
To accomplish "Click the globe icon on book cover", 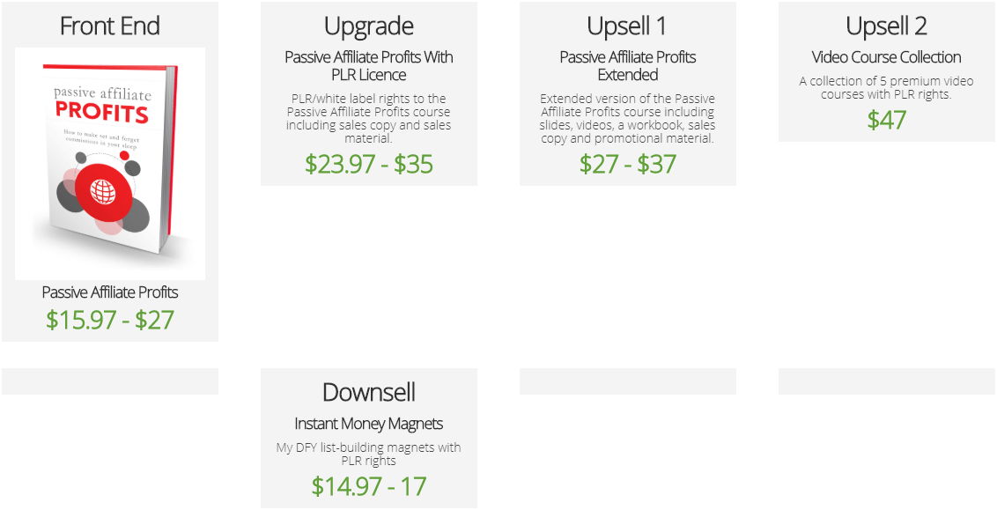I will point(104,191).
